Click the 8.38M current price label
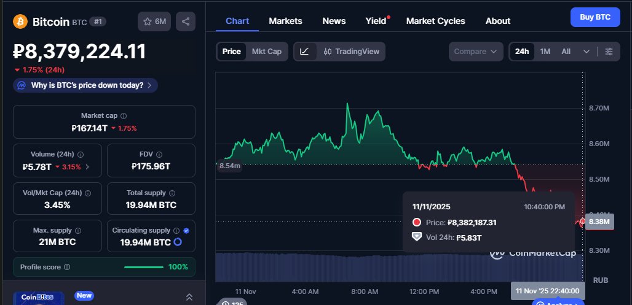 [x=599, y=222]
